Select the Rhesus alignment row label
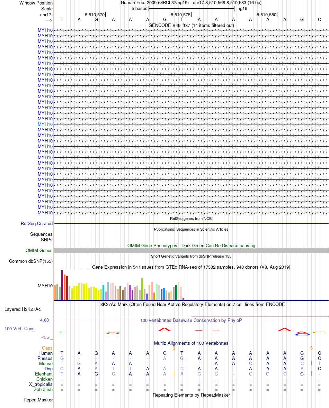The image size is (329, 408). (45, 358)
